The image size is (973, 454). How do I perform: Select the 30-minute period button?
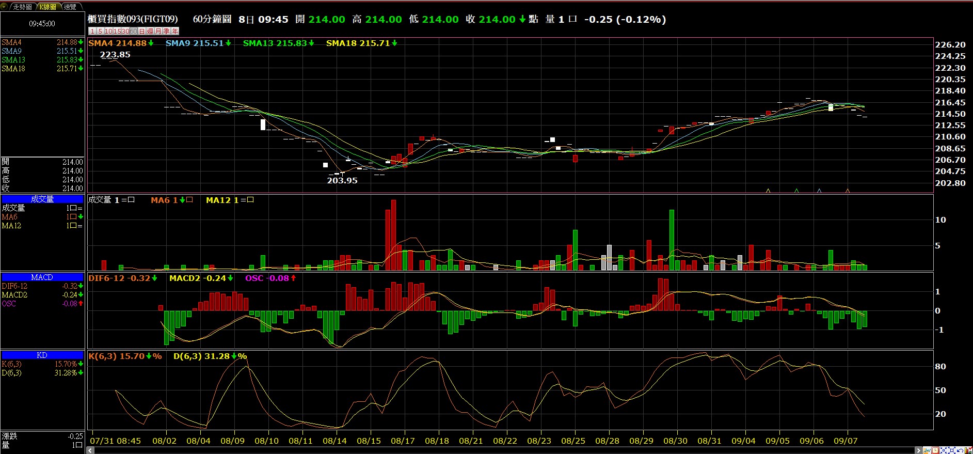tap(125, 31)
